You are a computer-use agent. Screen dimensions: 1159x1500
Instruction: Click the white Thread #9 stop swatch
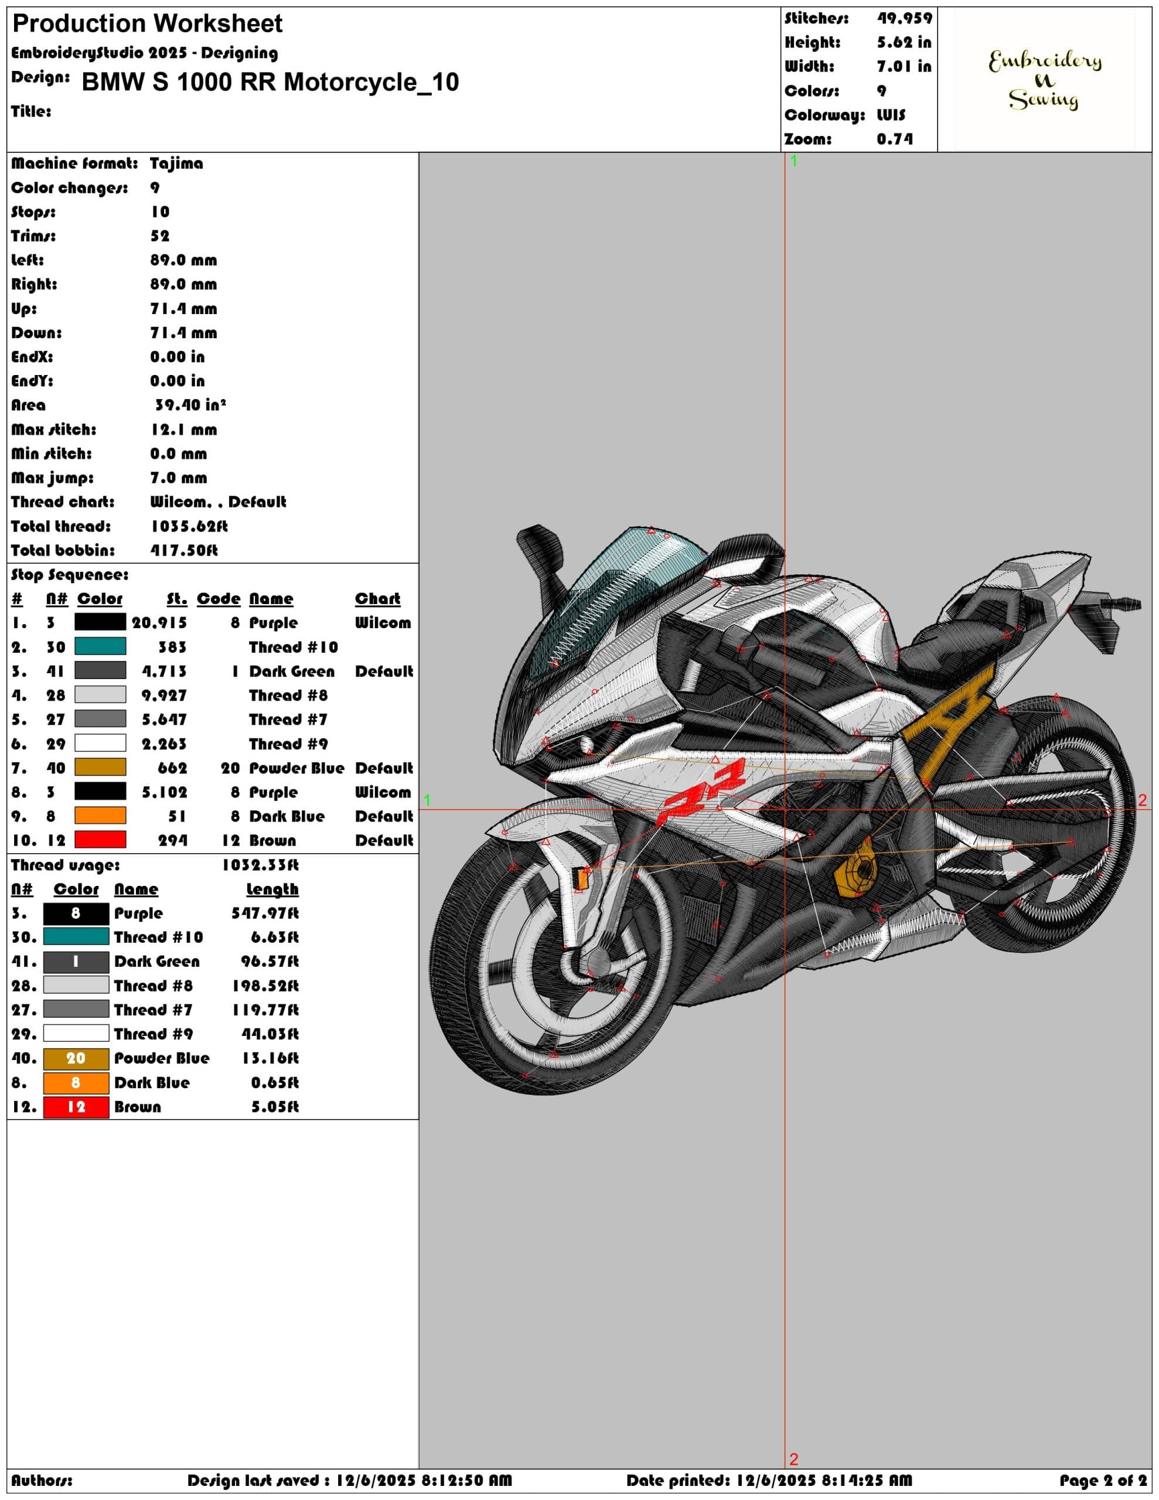tap(100, 743)
